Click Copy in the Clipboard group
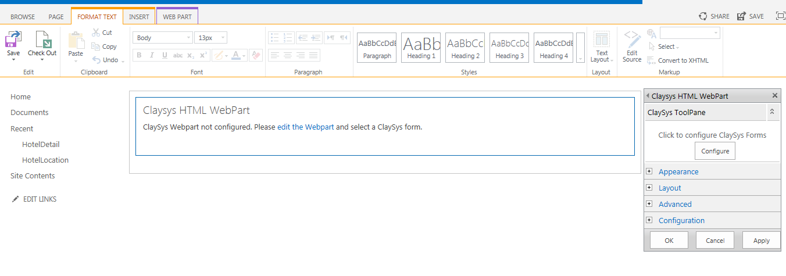 click(104, 46)
